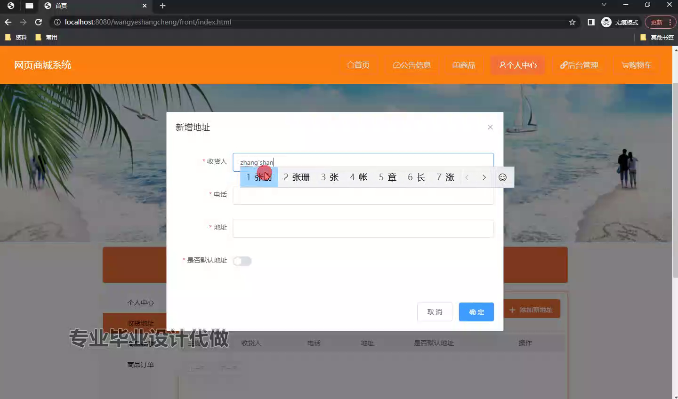Click the 添加新地址 button

point(532,310)
